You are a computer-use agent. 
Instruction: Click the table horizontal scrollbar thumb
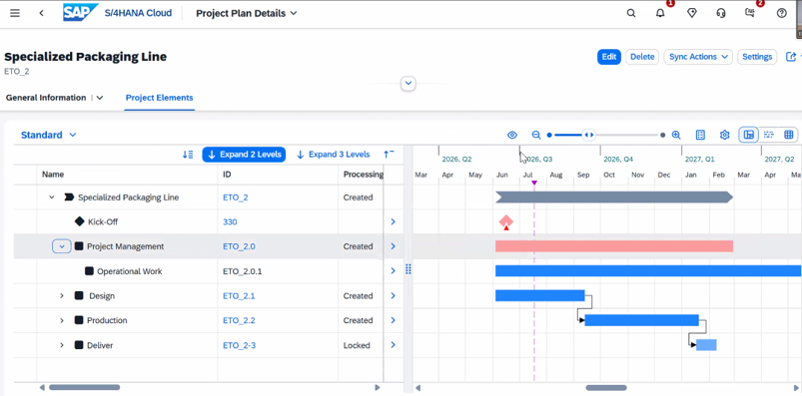(84, 387)
